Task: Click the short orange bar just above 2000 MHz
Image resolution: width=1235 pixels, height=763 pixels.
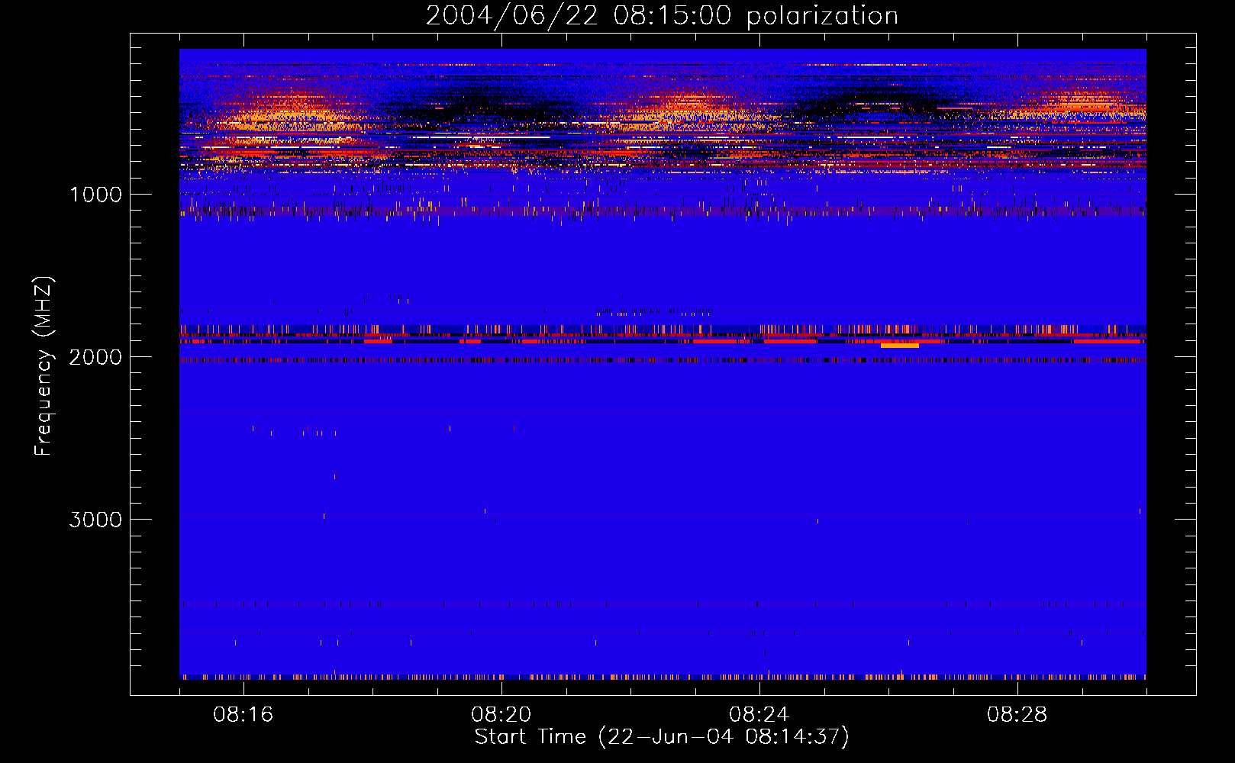Action: coord(899,346)
